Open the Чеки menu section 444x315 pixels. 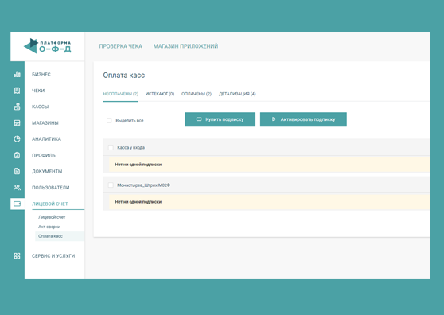38,91
